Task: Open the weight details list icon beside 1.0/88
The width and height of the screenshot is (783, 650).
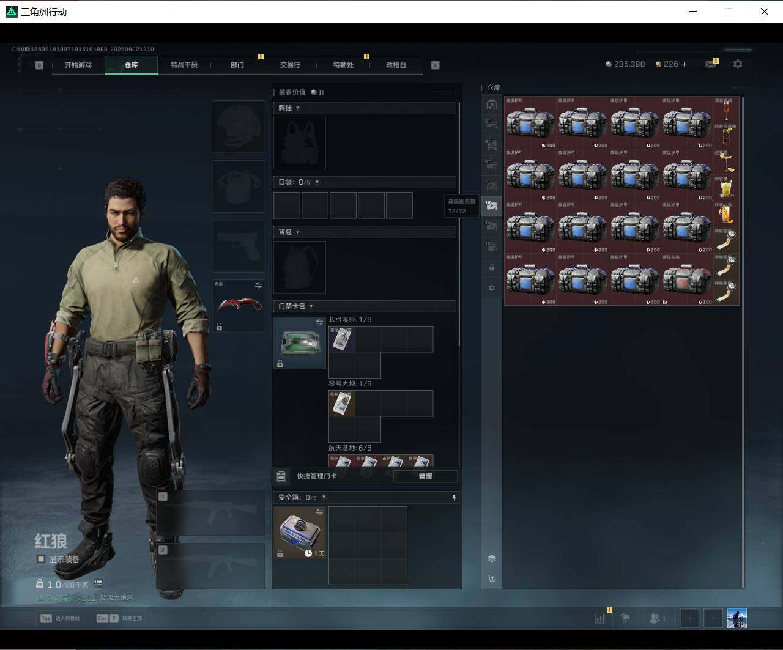Action: pos(98,583)
